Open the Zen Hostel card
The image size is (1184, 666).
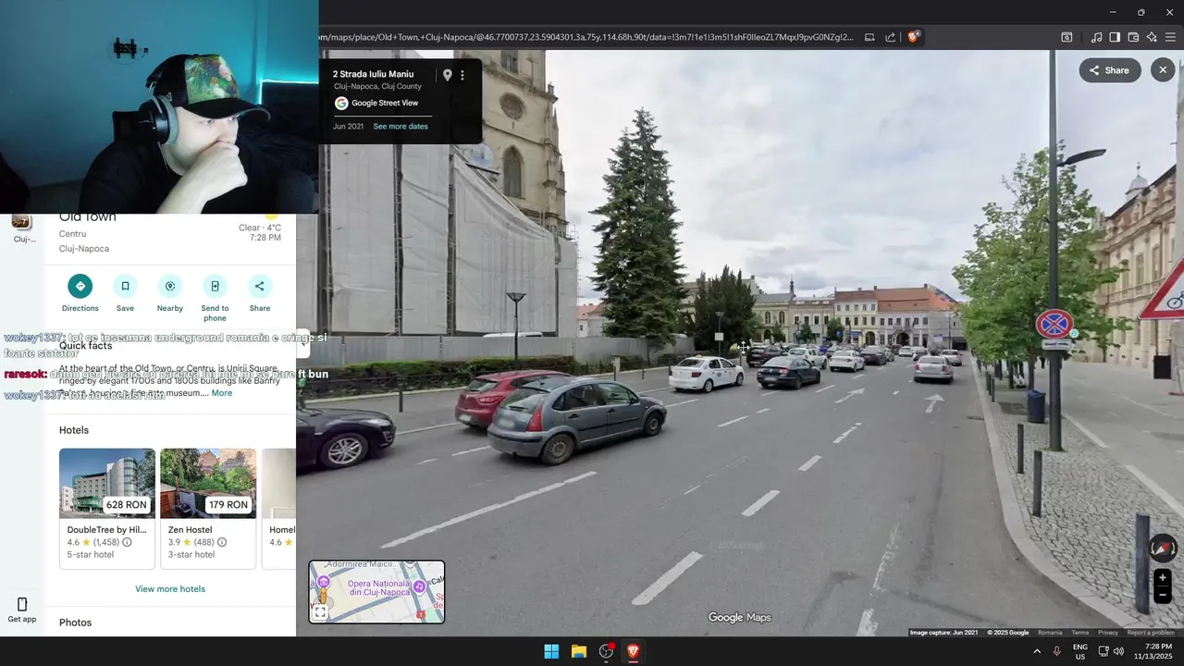(208, 509)
